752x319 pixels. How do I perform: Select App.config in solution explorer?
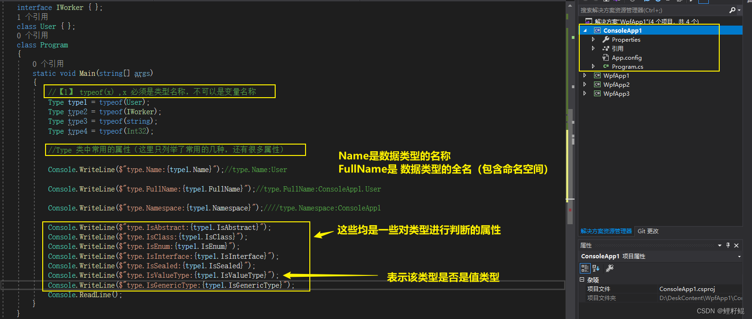(x=627, y=58)
